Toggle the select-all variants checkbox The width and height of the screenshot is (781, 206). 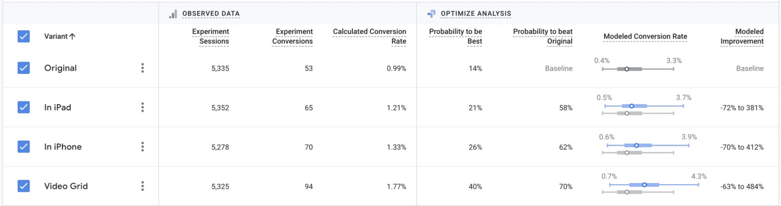[x=23, y=36]
